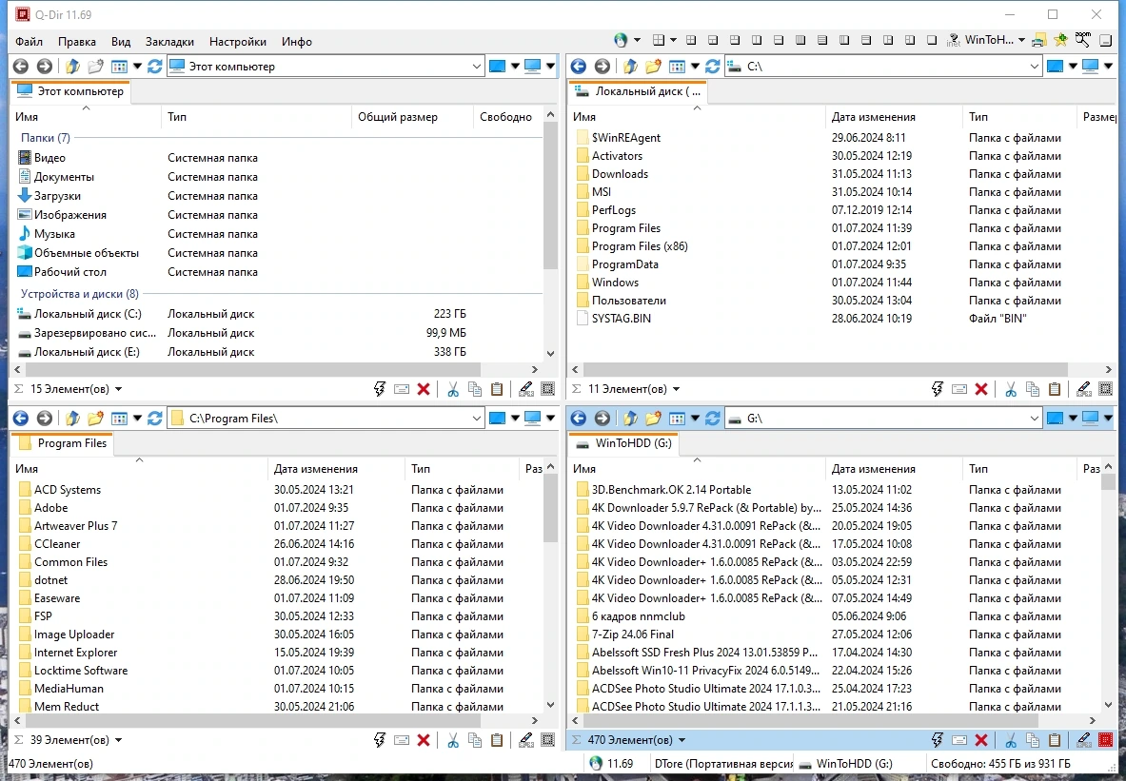
Task: Click edit pencil icon under Program Files pane
Action: pos(526,740)
